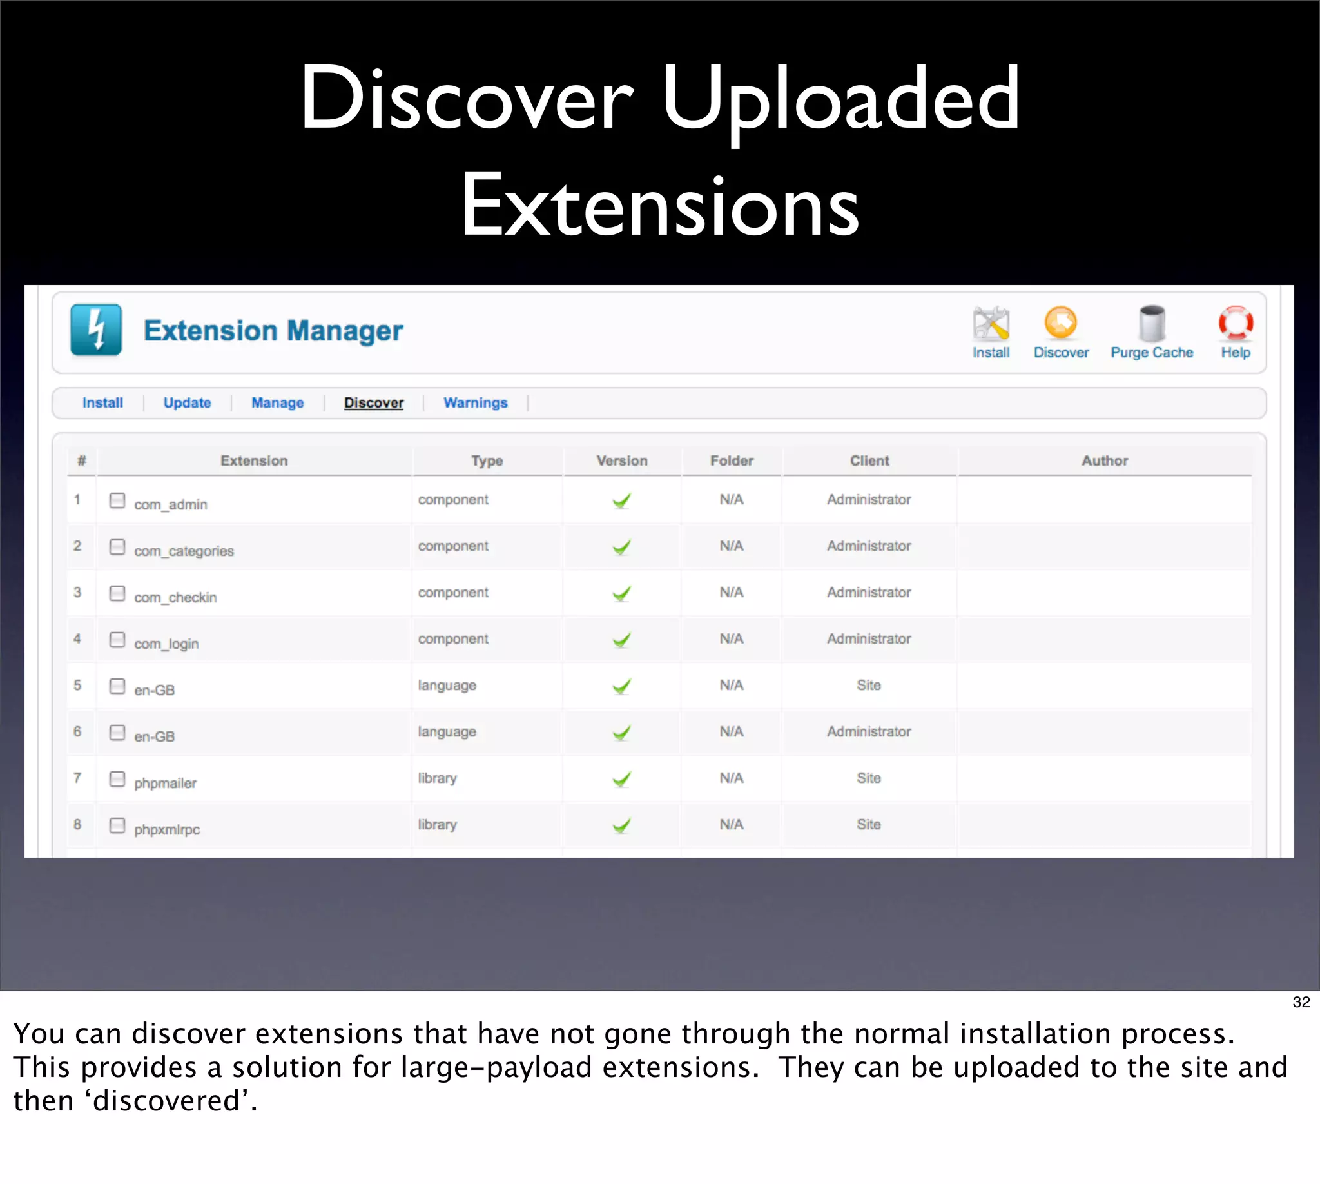Switch to the Install submenu tab
Viewport: 1320px width, 1184px height.
click(x=102, y=402)
